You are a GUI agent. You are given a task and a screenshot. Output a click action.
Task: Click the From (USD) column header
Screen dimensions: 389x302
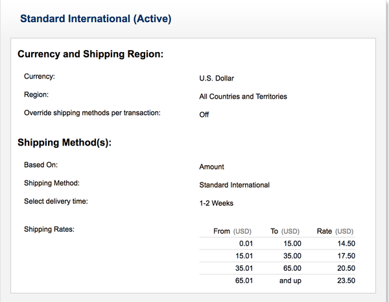click(232, 231)
